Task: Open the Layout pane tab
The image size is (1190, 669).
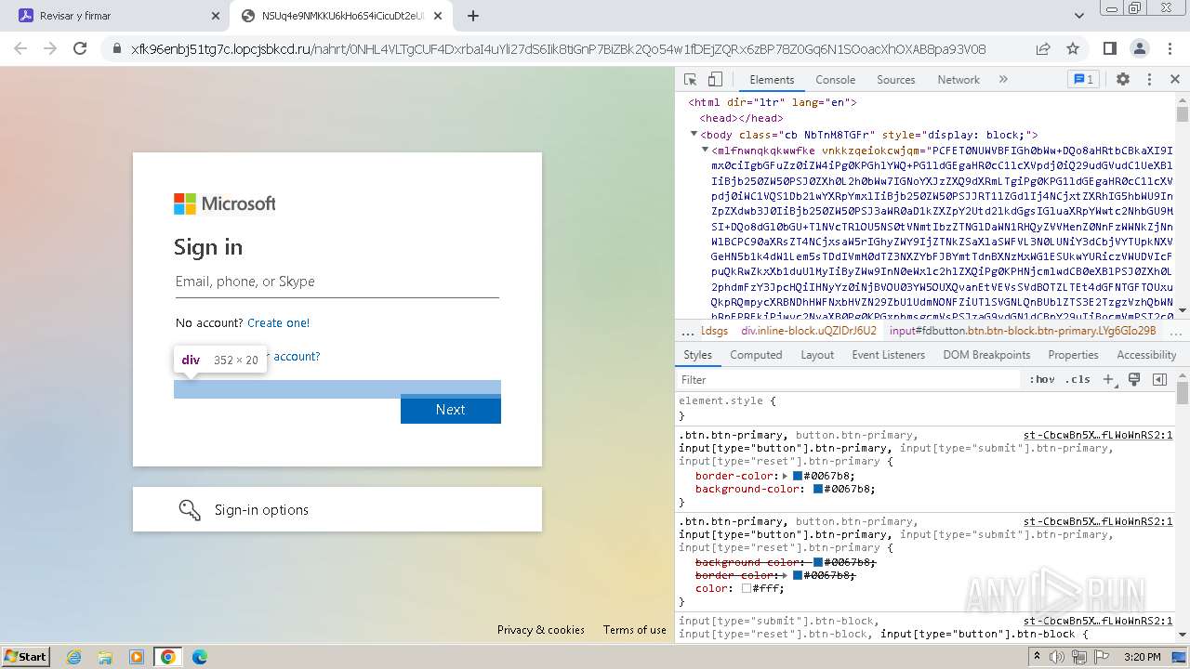Action: tap(817, 355)
